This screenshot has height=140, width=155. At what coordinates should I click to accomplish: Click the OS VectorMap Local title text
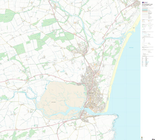click(147, 4)
